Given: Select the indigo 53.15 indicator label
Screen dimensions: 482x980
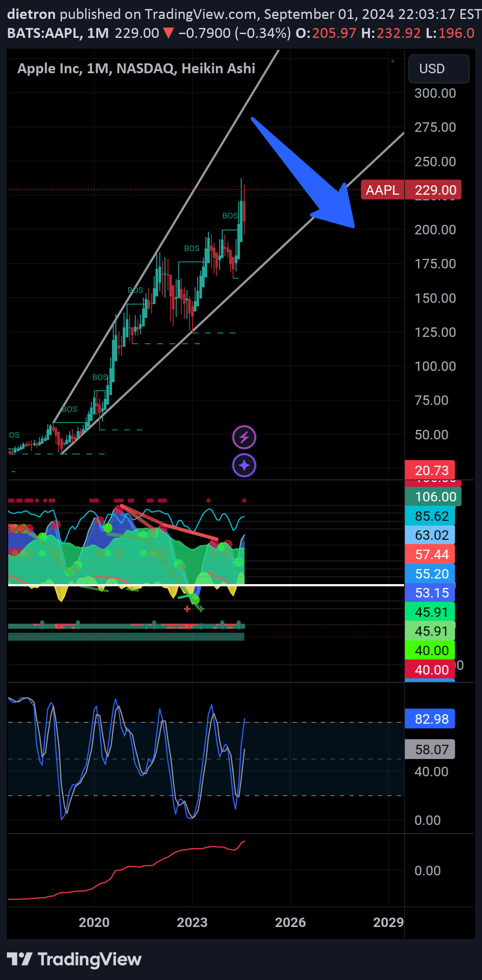Looking at the screenshot, I should 430,593.
